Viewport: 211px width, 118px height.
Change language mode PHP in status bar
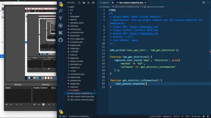[x=187, y=116]
